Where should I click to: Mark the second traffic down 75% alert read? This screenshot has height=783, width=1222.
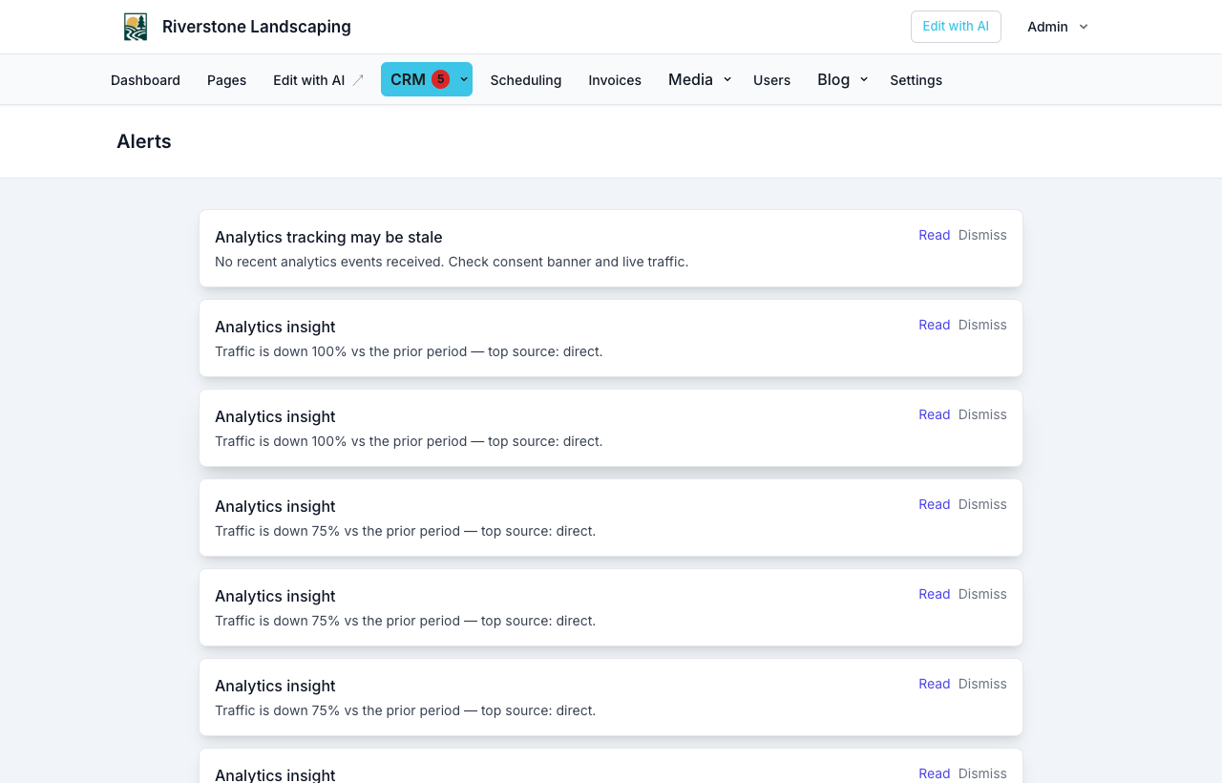tap(935, 594)
